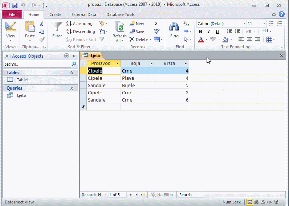Go to last record in navigator
The width and height of the screenshot is (289, 206).
point(137,195)
